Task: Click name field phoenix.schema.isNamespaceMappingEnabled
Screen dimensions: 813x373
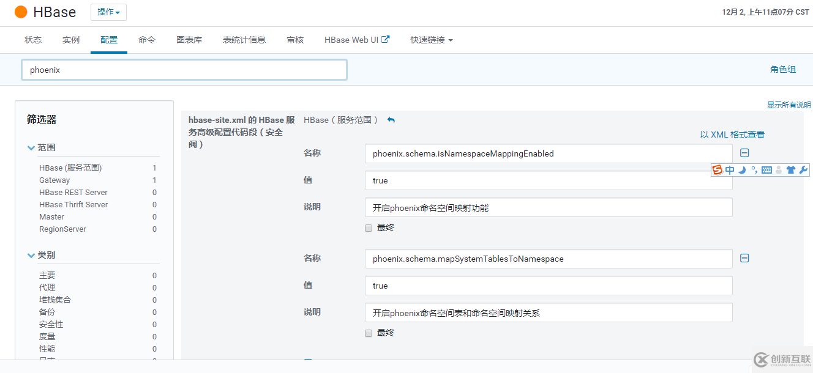Action: point(549,153)
